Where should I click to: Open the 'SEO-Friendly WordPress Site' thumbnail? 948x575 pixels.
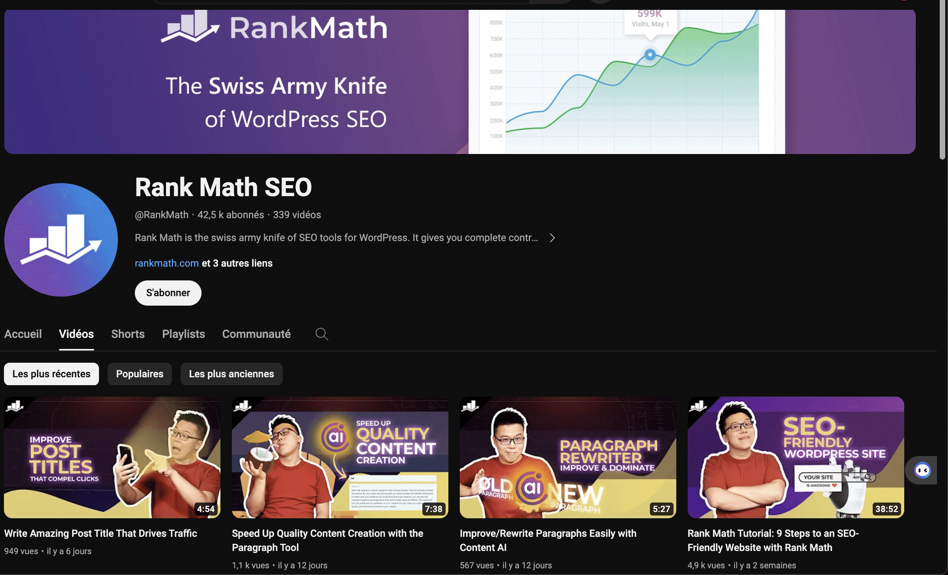[x=796, y=457]
